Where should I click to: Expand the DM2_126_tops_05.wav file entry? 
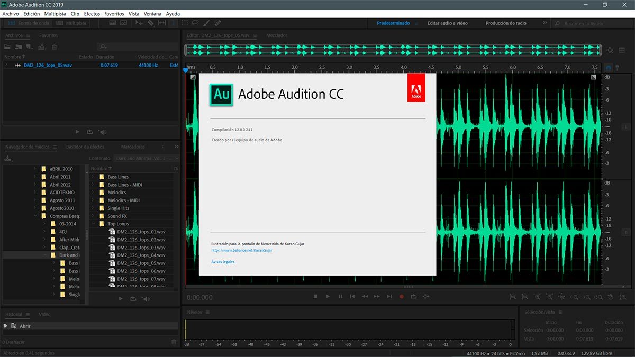tap(6, 65)
